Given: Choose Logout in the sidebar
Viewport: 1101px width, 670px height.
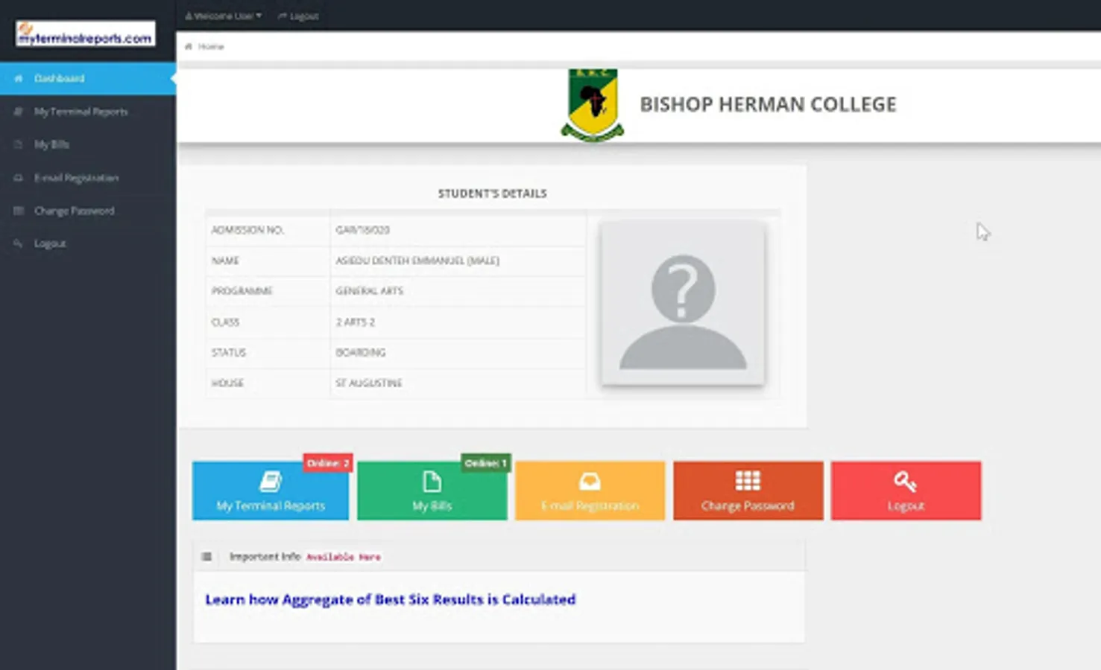Looking at the screenshot, I should [87, 243].
